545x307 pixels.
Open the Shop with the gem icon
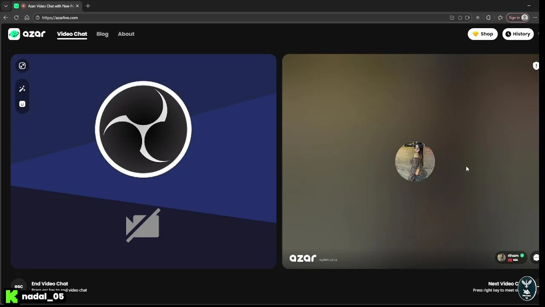click(482, 34)
